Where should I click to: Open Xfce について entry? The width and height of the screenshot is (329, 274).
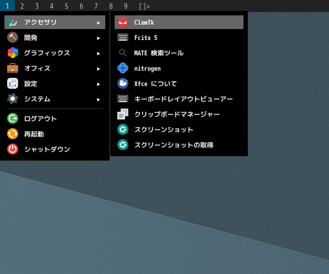pyautogui.click(x=179, y=83)
